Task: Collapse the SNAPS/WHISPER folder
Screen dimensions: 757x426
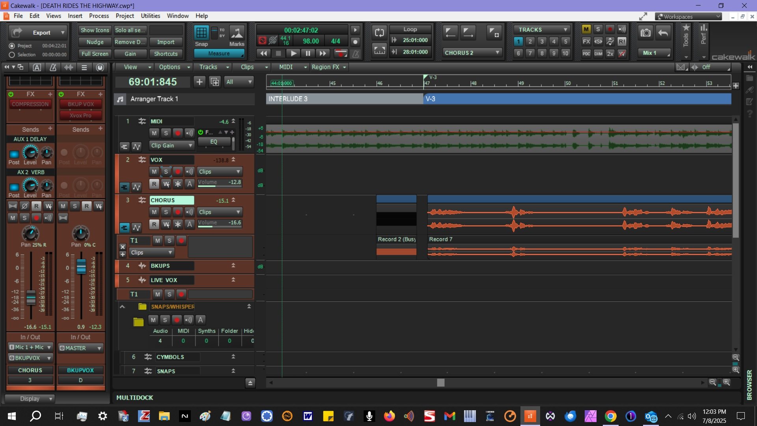Action: pos(122,306)
